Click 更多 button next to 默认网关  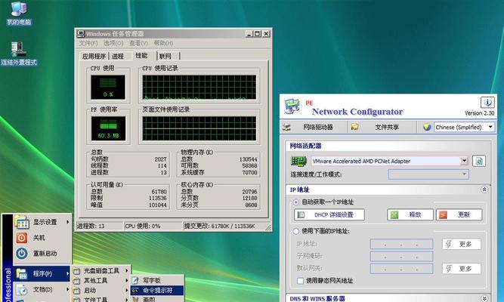coord(462,268)
